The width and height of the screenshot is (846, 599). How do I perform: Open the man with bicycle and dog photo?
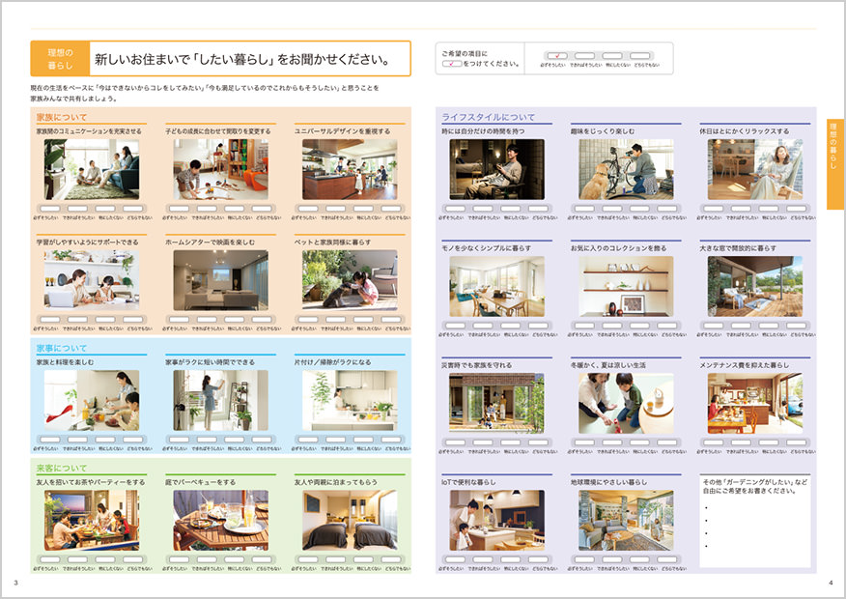626,169
